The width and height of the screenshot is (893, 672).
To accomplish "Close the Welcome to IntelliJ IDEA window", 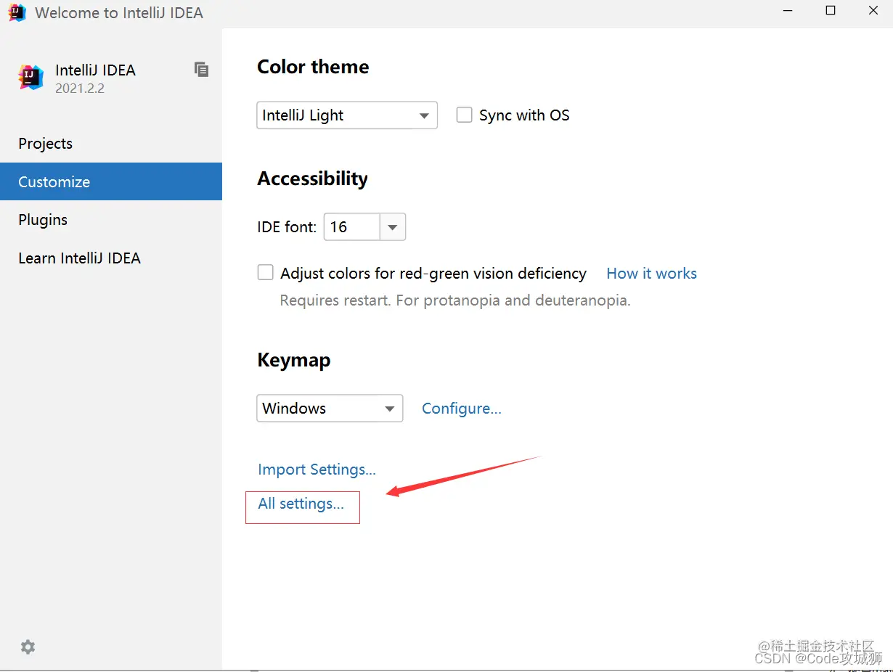I will (x=873, y=11).
